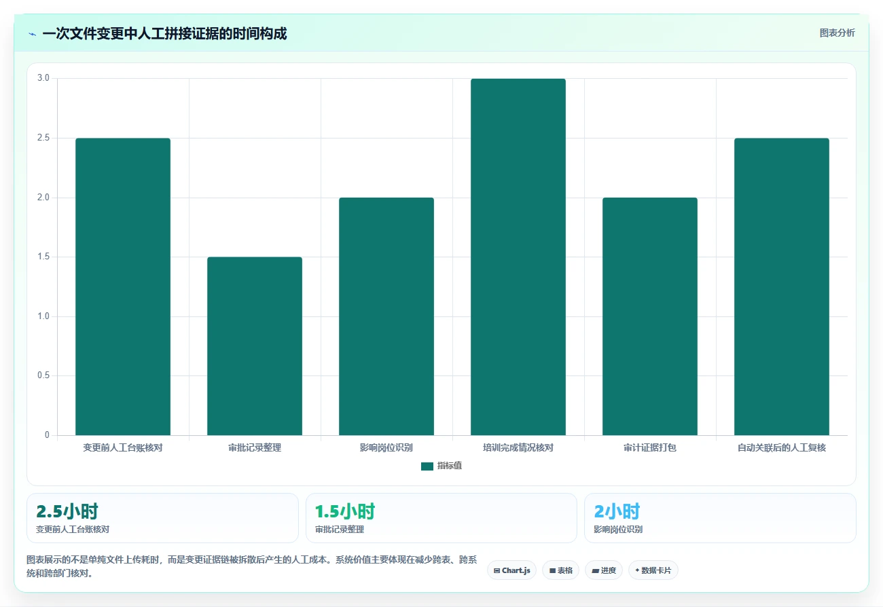
Task: Click the y-axis value 0.5
Action: [x=43, y=375]
